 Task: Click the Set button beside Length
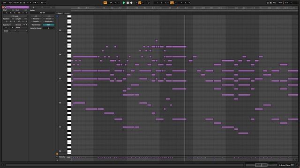[x=26, y=19]
